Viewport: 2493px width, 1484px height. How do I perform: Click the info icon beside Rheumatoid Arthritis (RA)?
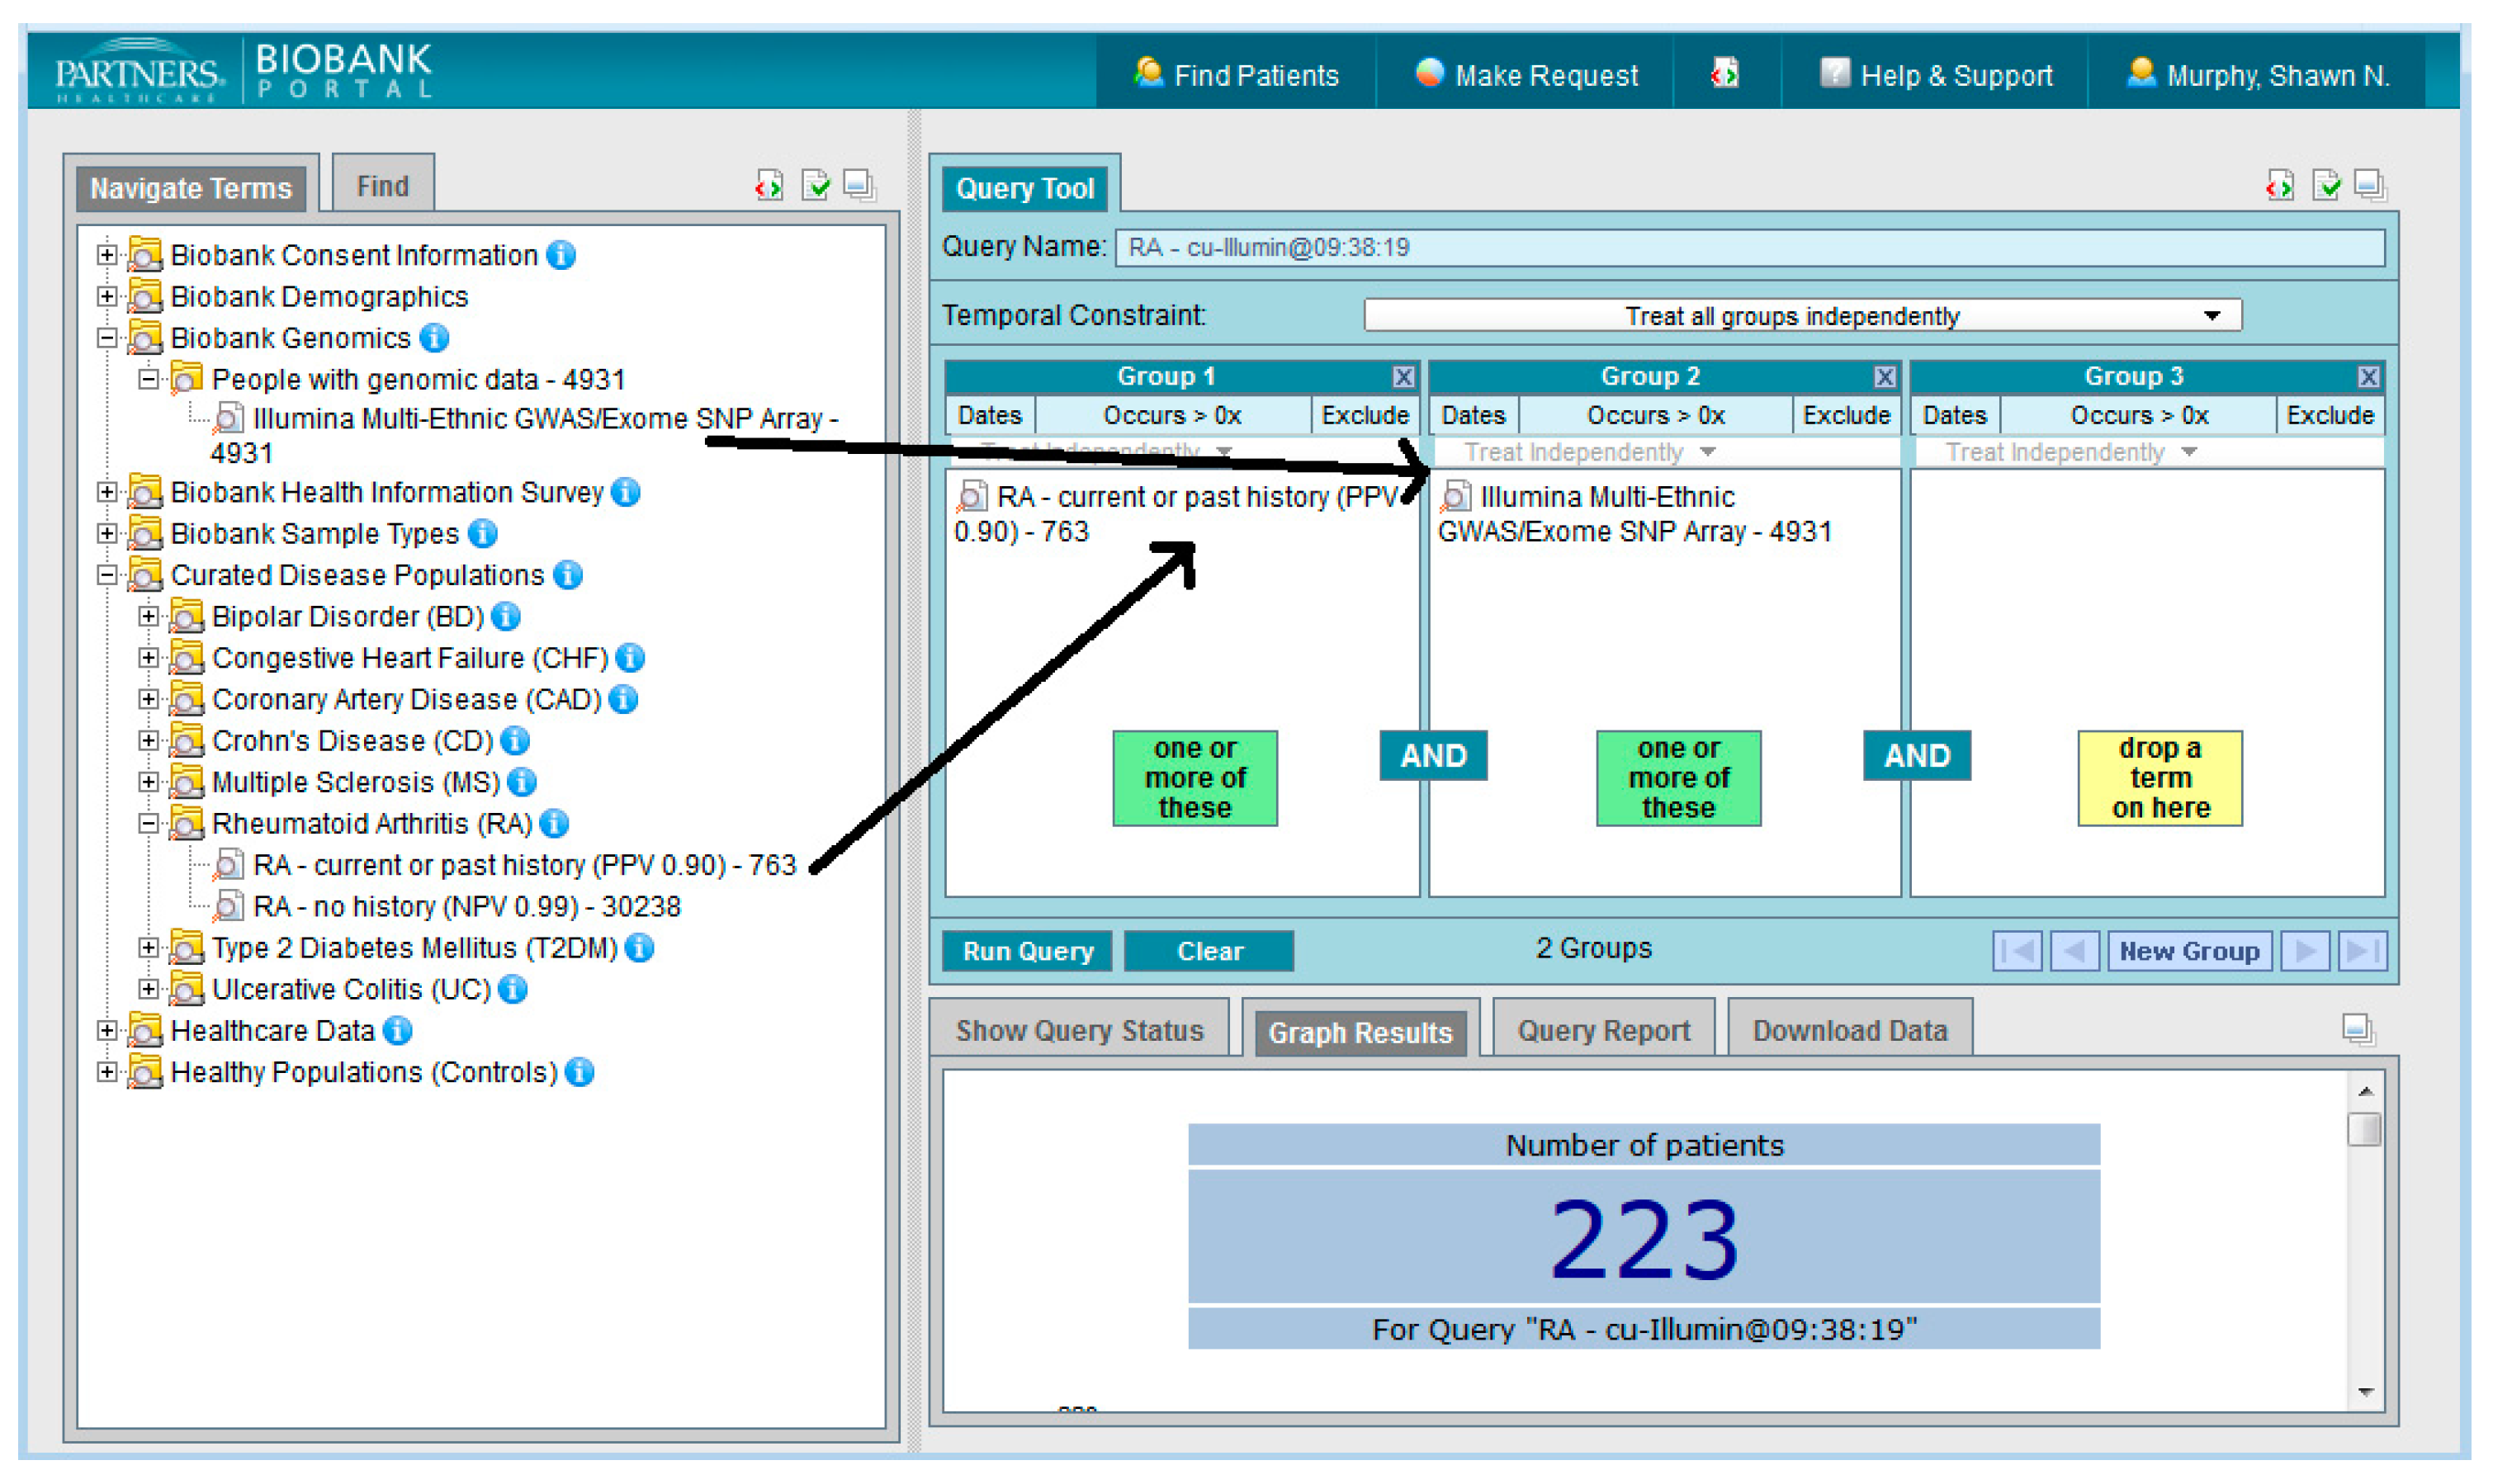tap(554, 824)
